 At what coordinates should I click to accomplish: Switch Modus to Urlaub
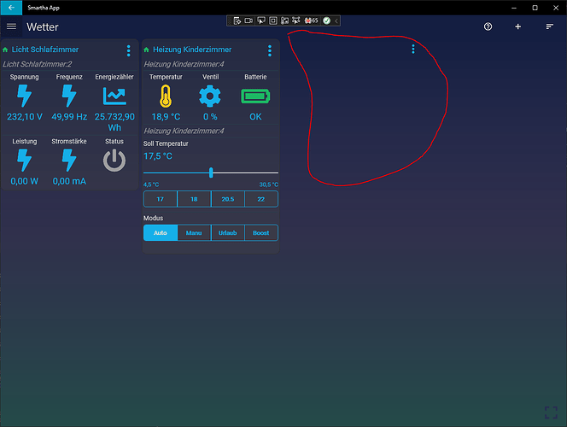click(x=227, y=233)
